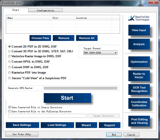Click the Generate OCR Raster progress bar
Screen dimensions: 160x140
click(81, 88)
